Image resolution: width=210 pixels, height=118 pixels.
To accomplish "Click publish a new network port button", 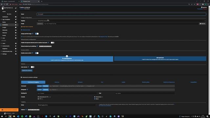I will click(45, 46).
